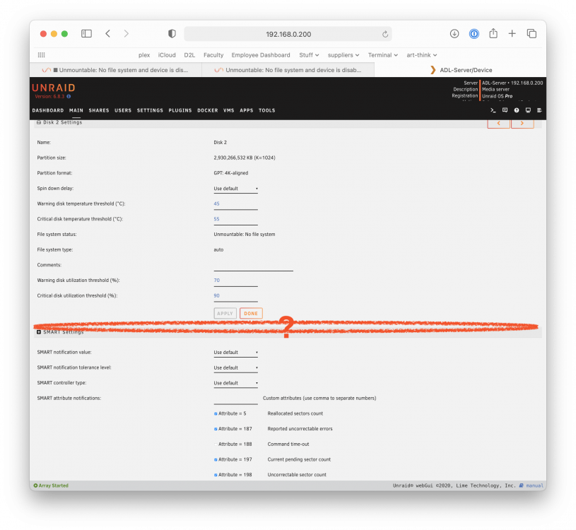Click the DONE button
Viewport: 576px width, 530px height.
[251, 313]
